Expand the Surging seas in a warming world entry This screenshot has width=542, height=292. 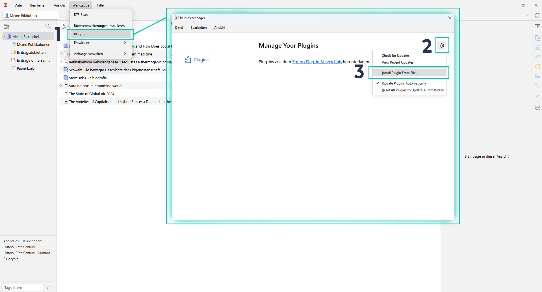pos(61,86)
